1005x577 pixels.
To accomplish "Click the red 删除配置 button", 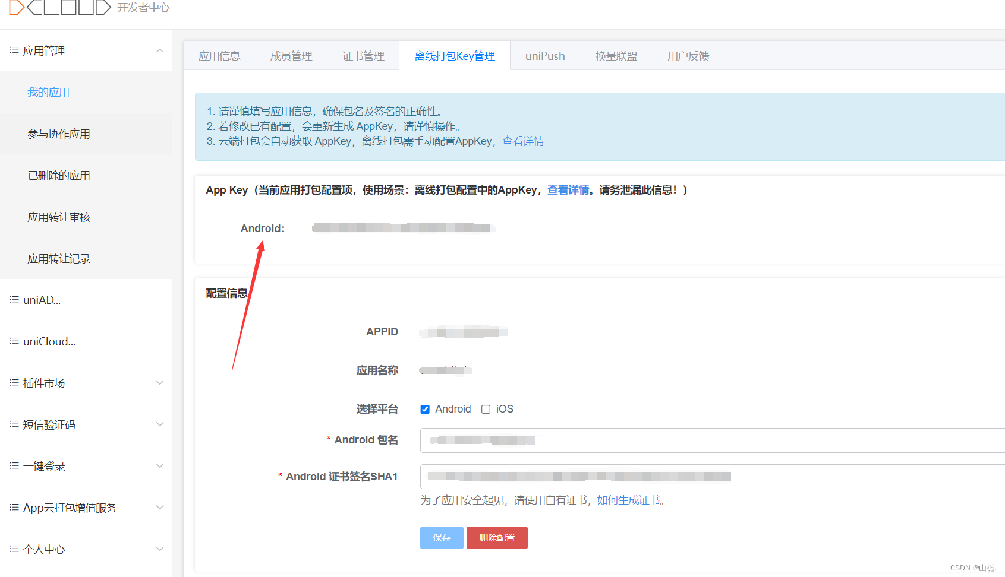I will point(497,538).
